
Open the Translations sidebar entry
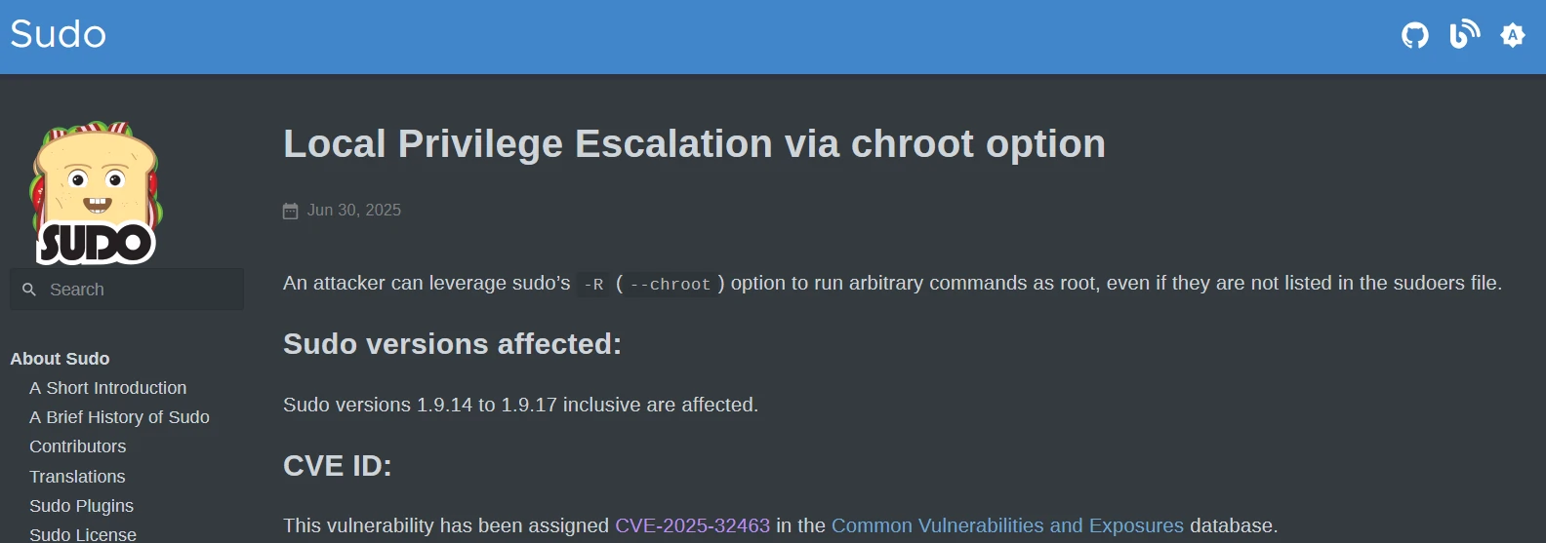coord(77,477)
